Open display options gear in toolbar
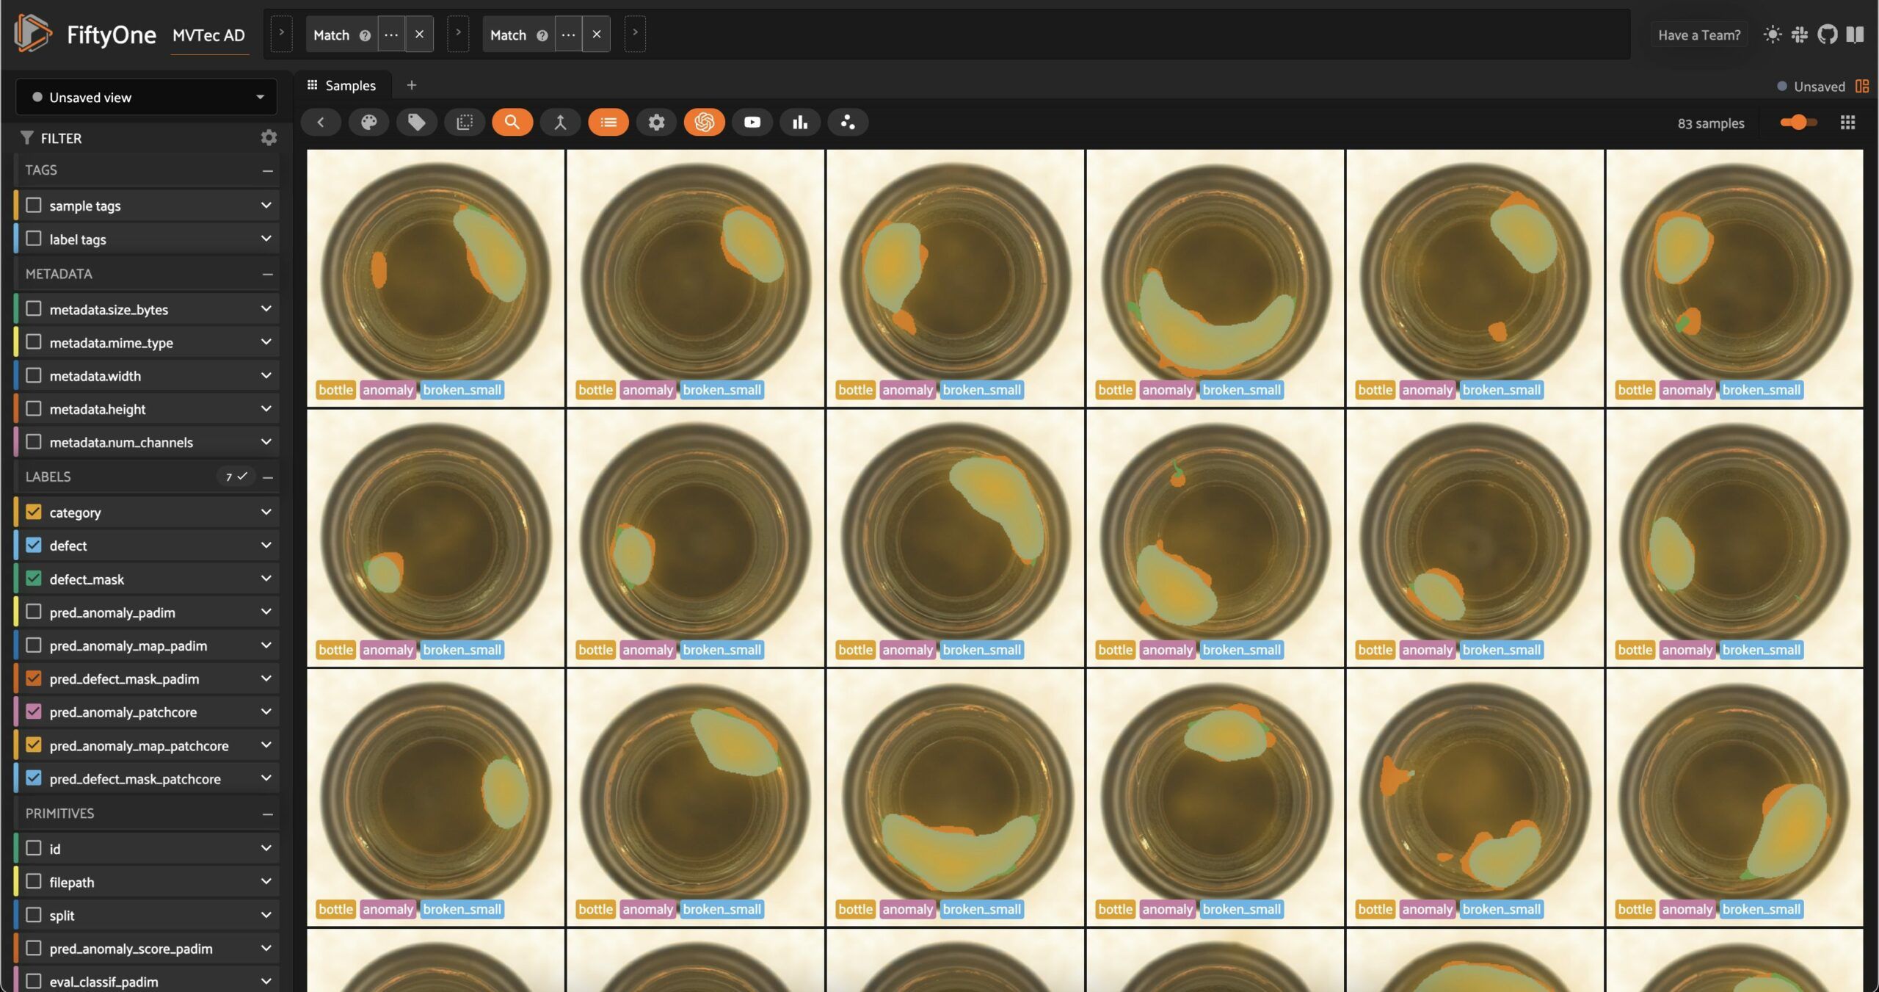The height and width of the screenshot is (992, 1879). click(656, 123)
